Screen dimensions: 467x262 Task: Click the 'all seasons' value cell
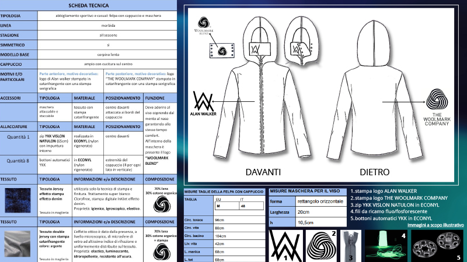[107, 35]
